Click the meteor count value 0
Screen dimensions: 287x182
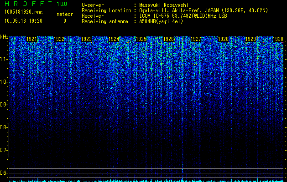(x=65, y=21)
